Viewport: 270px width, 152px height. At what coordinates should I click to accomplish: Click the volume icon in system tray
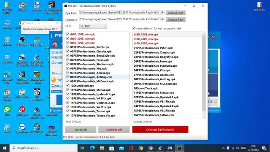238,148
